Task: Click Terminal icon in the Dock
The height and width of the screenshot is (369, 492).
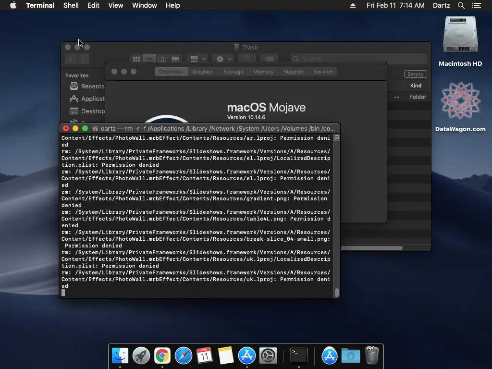Action: point(298,356)
